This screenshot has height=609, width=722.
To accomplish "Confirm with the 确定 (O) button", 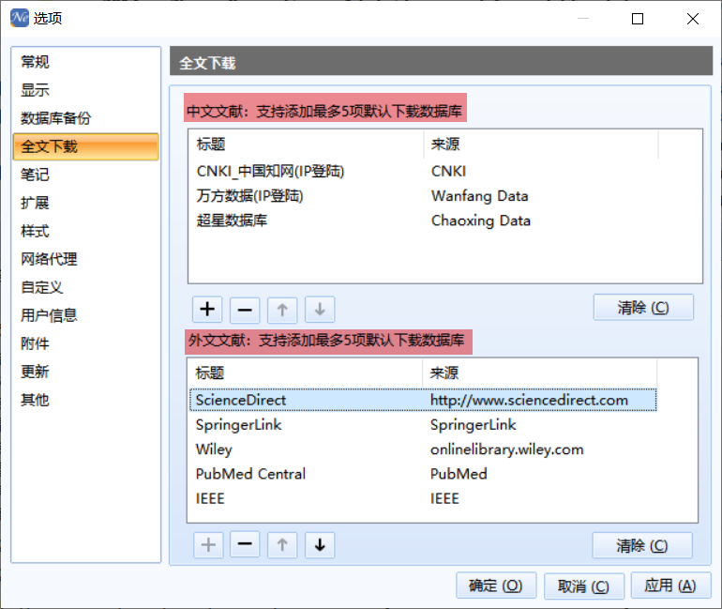I will (496, 586).
